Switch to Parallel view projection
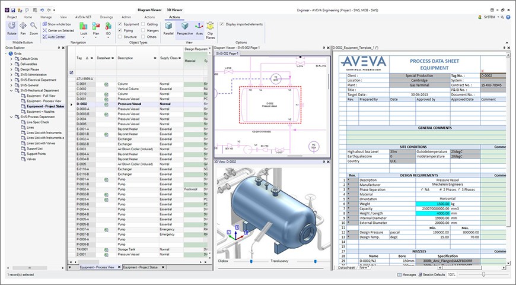The height and width of the screenshot is (285, 516). tap(168, 28)
